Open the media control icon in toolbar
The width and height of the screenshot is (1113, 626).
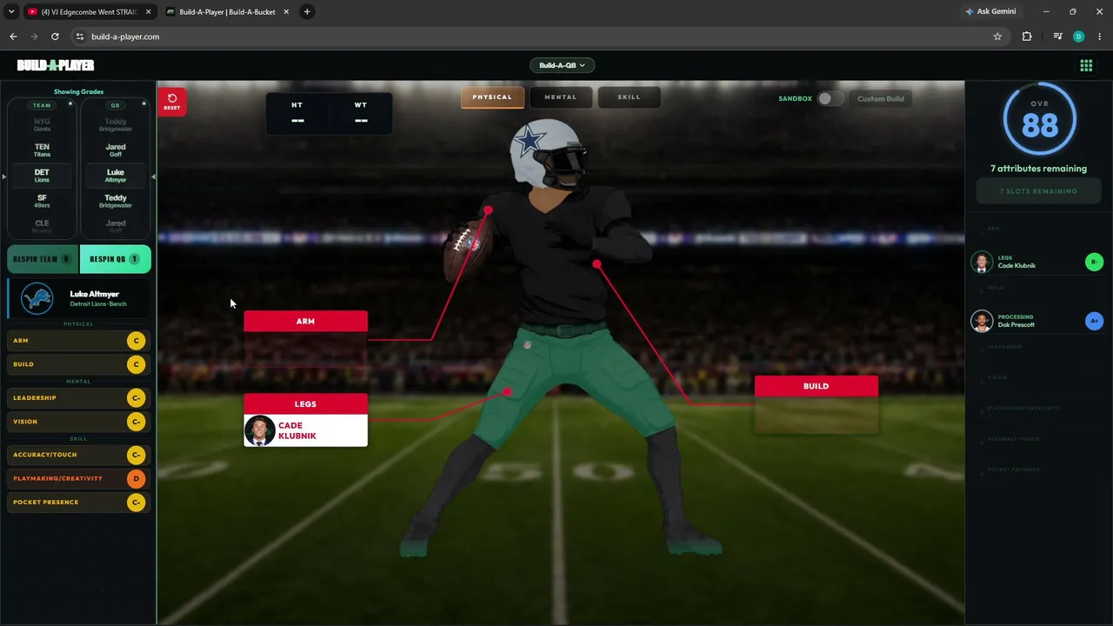pos(1057,37)
